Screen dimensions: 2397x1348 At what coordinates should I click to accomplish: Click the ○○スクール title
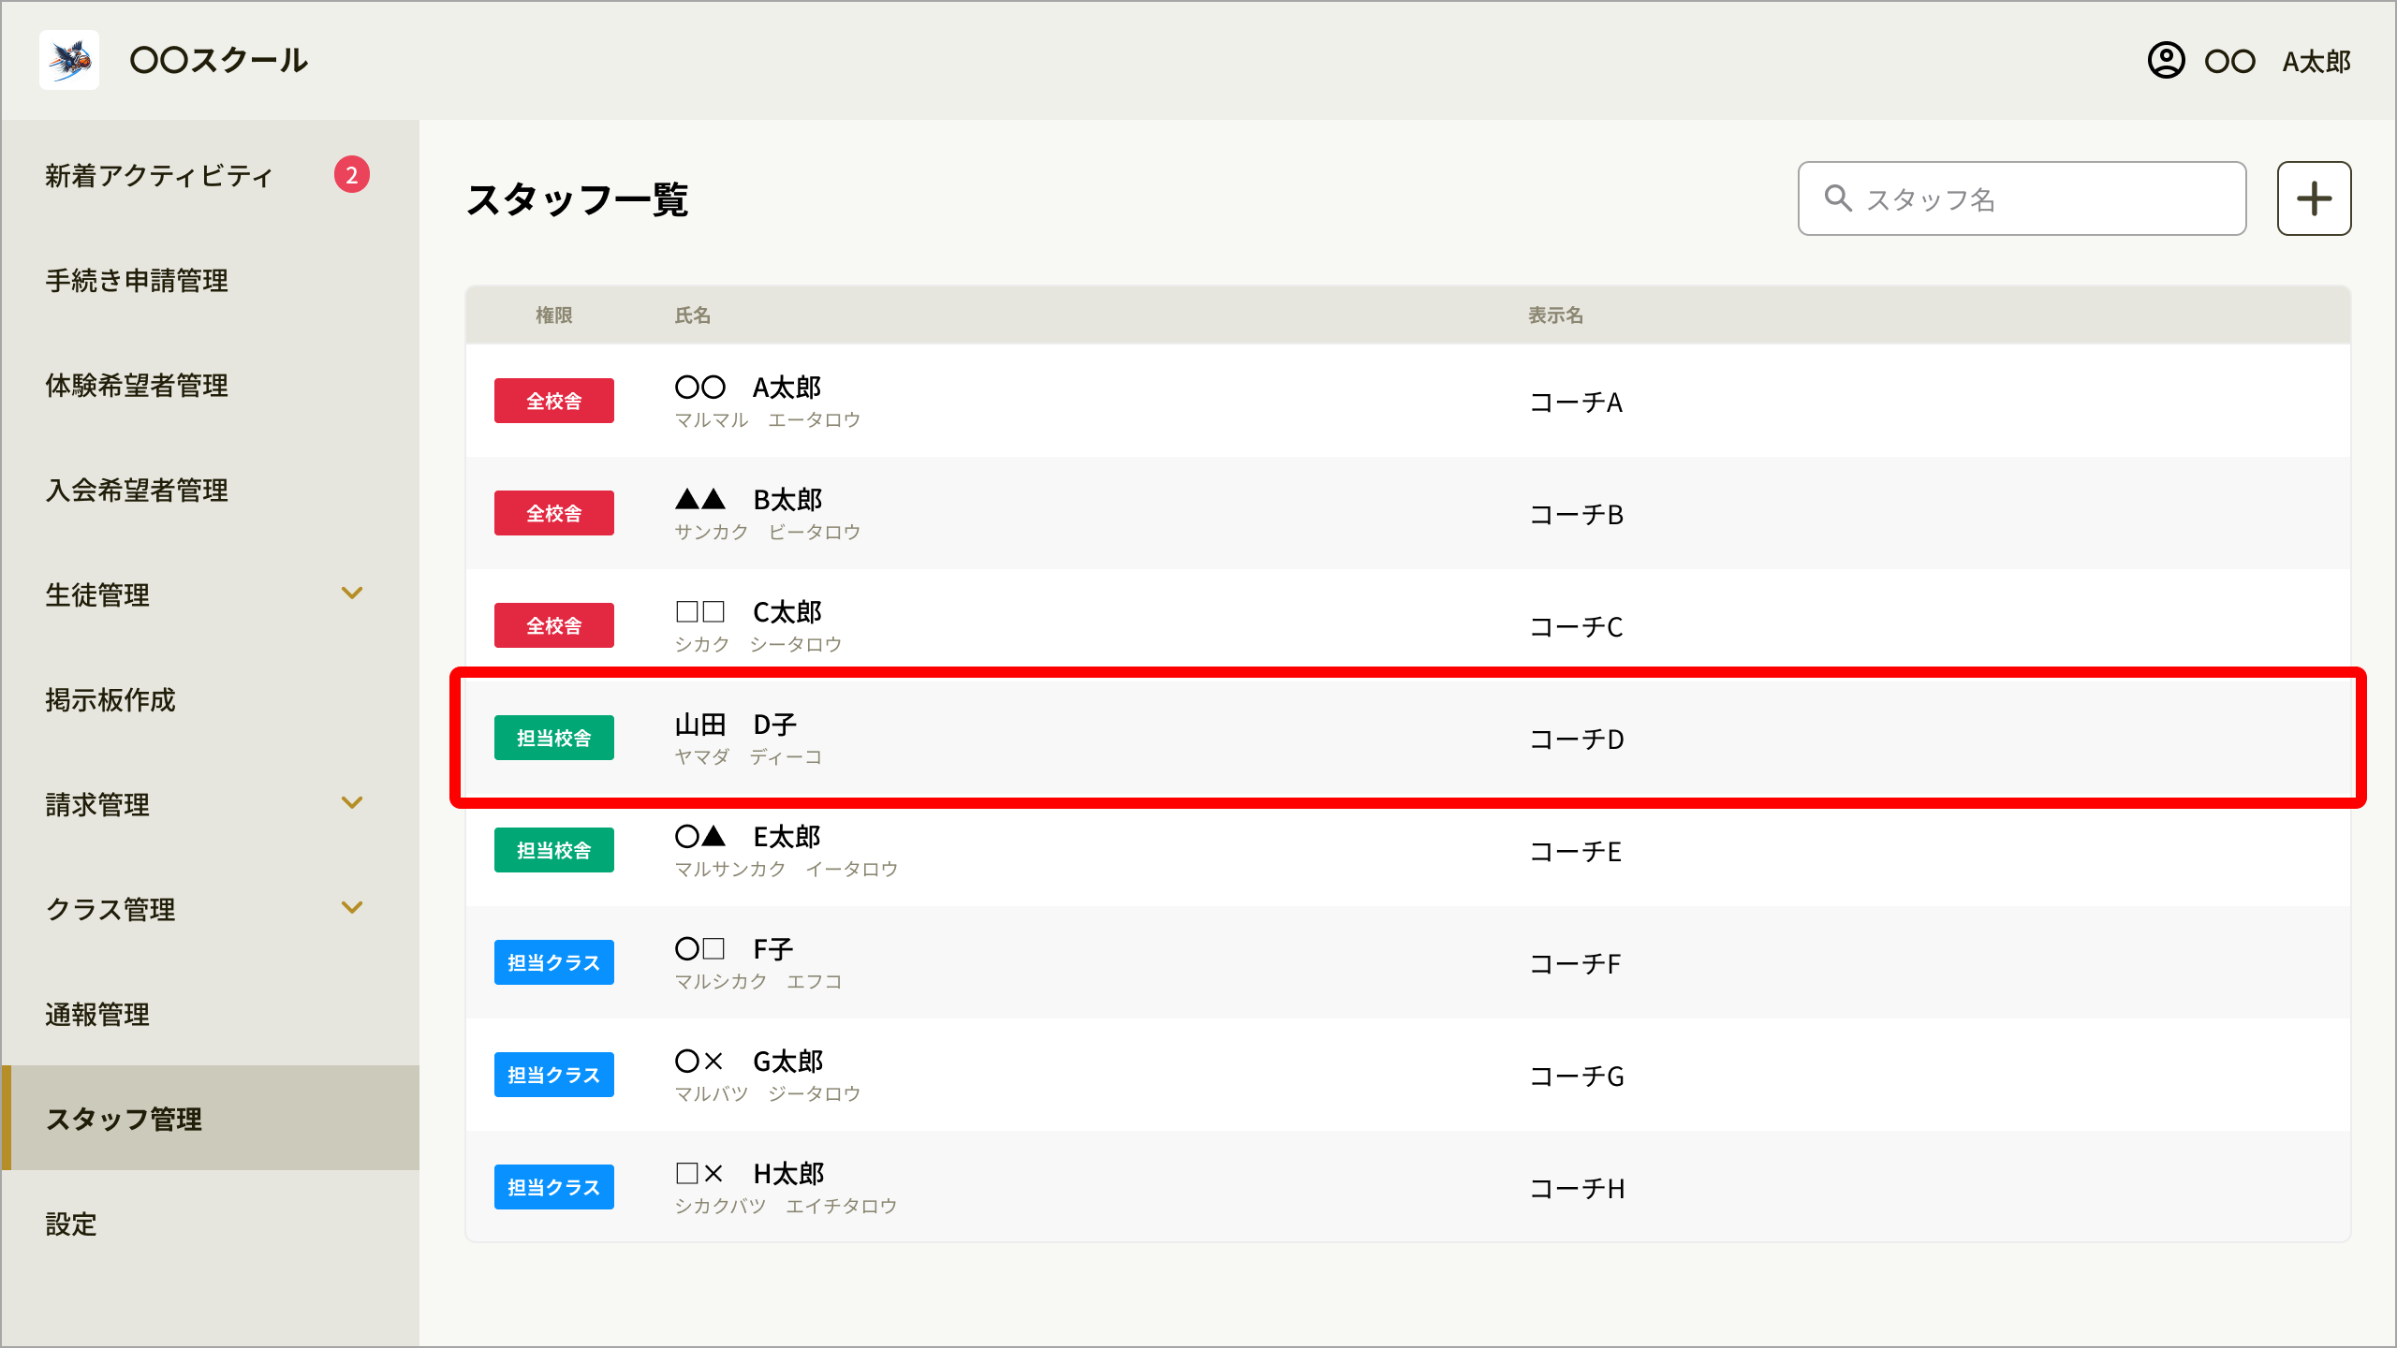click(219, 60)
